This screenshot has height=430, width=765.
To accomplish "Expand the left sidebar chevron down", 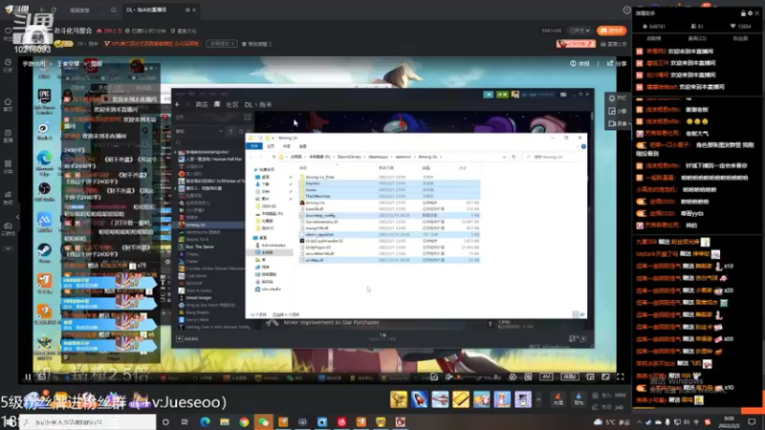I will pyautogui.click(x=8, y=248).
